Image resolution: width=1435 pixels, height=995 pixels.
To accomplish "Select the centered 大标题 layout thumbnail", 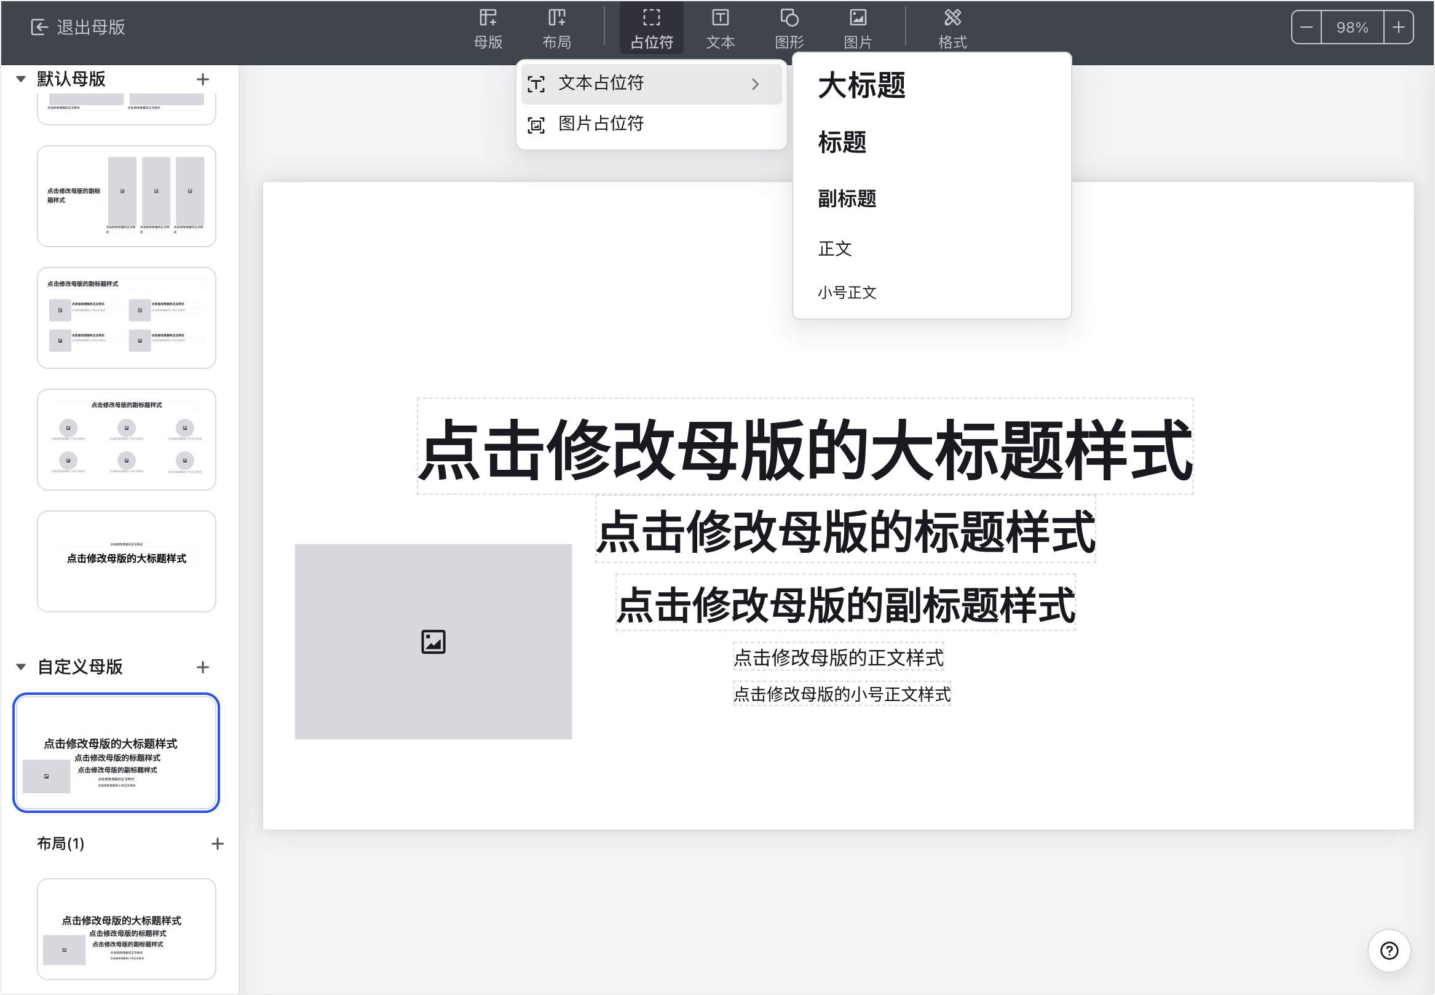I will [127, 561].
